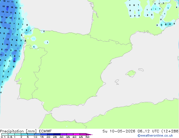Viewport: 179px width, 138px height.
Task: Click the '0.5' legend scale label
Action: pyautogui.click(x=10, y=137)
